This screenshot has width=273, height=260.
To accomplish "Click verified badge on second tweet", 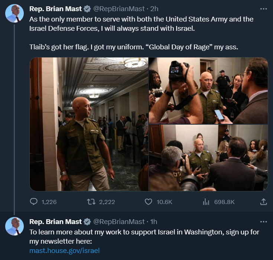I will pos(87,222).
